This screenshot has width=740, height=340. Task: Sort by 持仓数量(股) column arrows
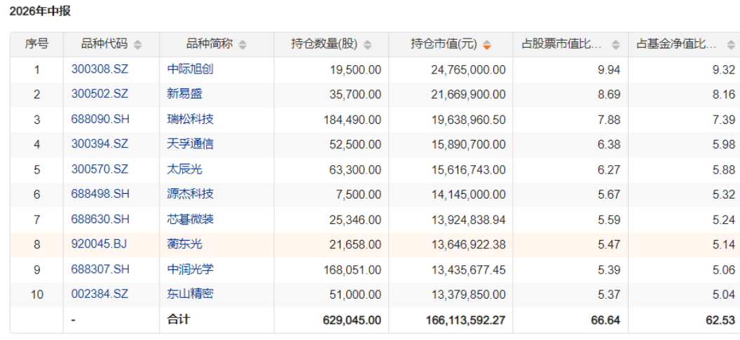coord(368,45)
